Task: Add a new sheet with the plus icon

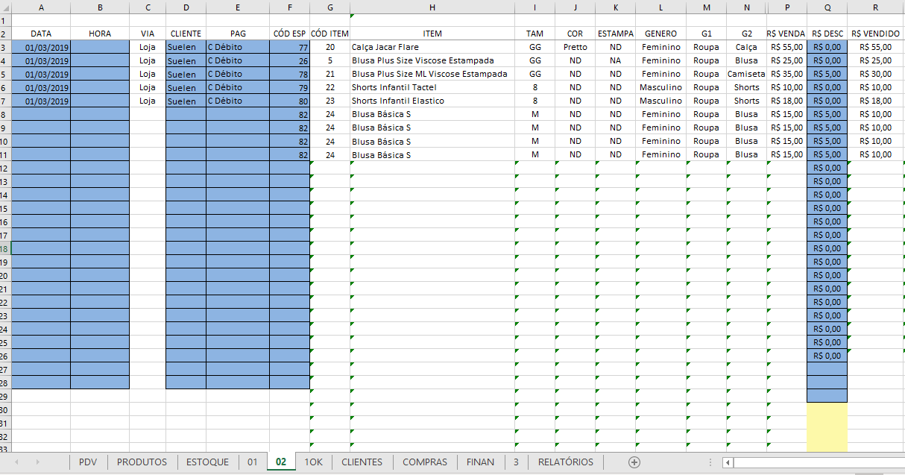Action: tap(634, 462)
